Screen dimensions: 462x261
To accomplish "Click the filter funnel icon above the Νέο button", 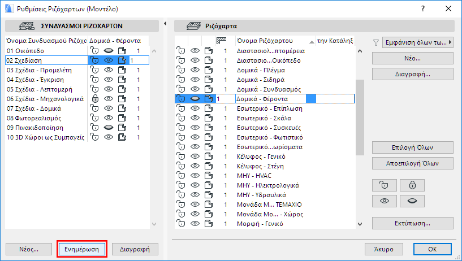I will (x=376, y=42).
